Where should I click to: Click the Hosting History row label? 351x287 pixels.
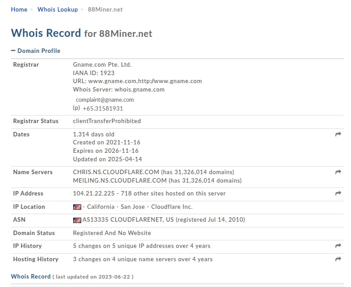[x=36, y=259]
